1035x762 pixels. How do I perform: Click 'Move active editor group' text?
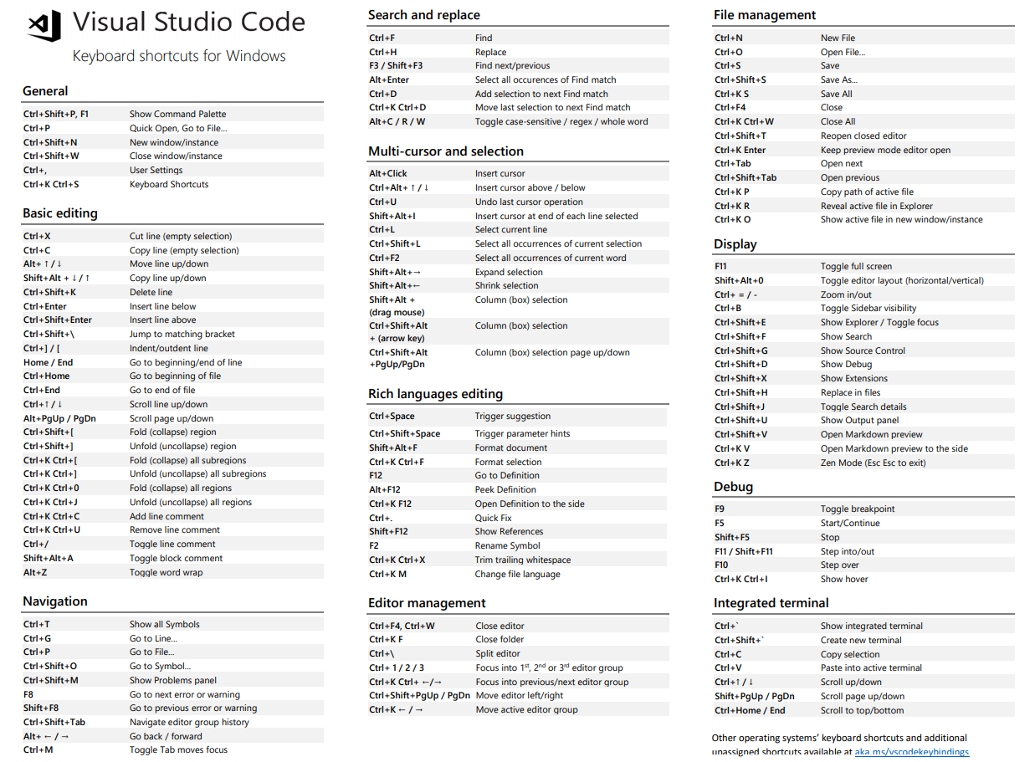pos(526,709)
